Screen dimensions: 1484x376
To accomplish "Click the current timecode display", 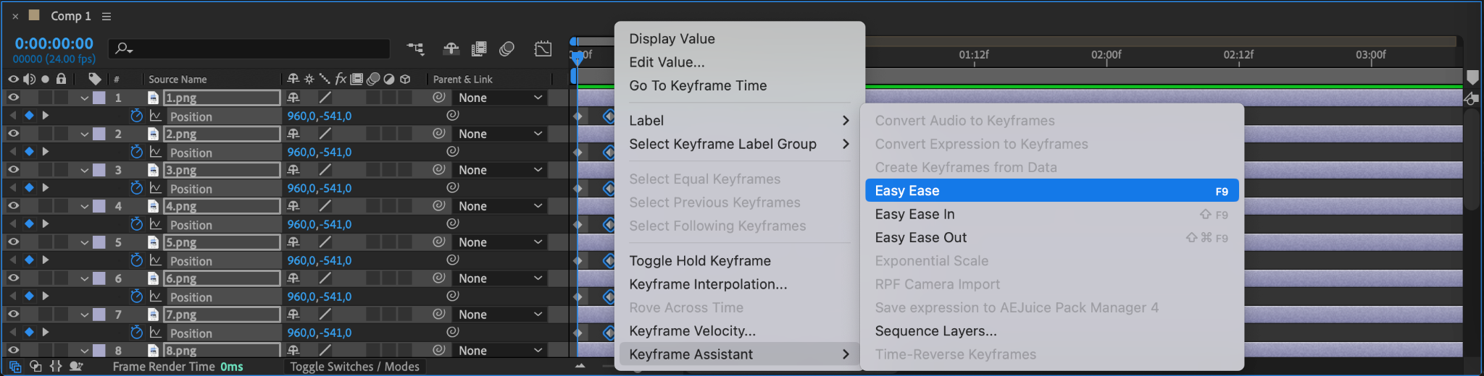I will point(54,43).
